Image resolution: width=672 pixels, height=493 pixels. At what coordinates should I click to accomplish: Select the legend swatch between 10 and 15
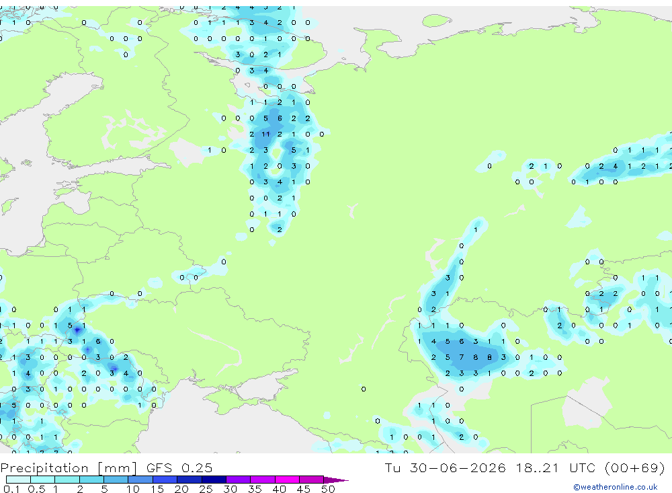(x=140, y=480)
